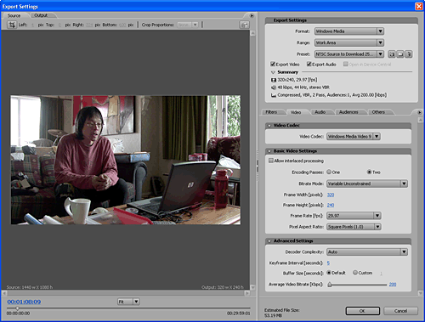Edit the Keyframe Interval value 5
425x322 pixels.
click(328, 263)
